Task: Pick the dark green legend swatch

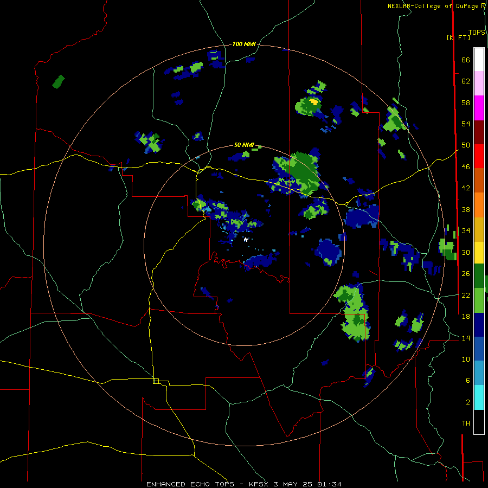Action: tap(479, 276)
